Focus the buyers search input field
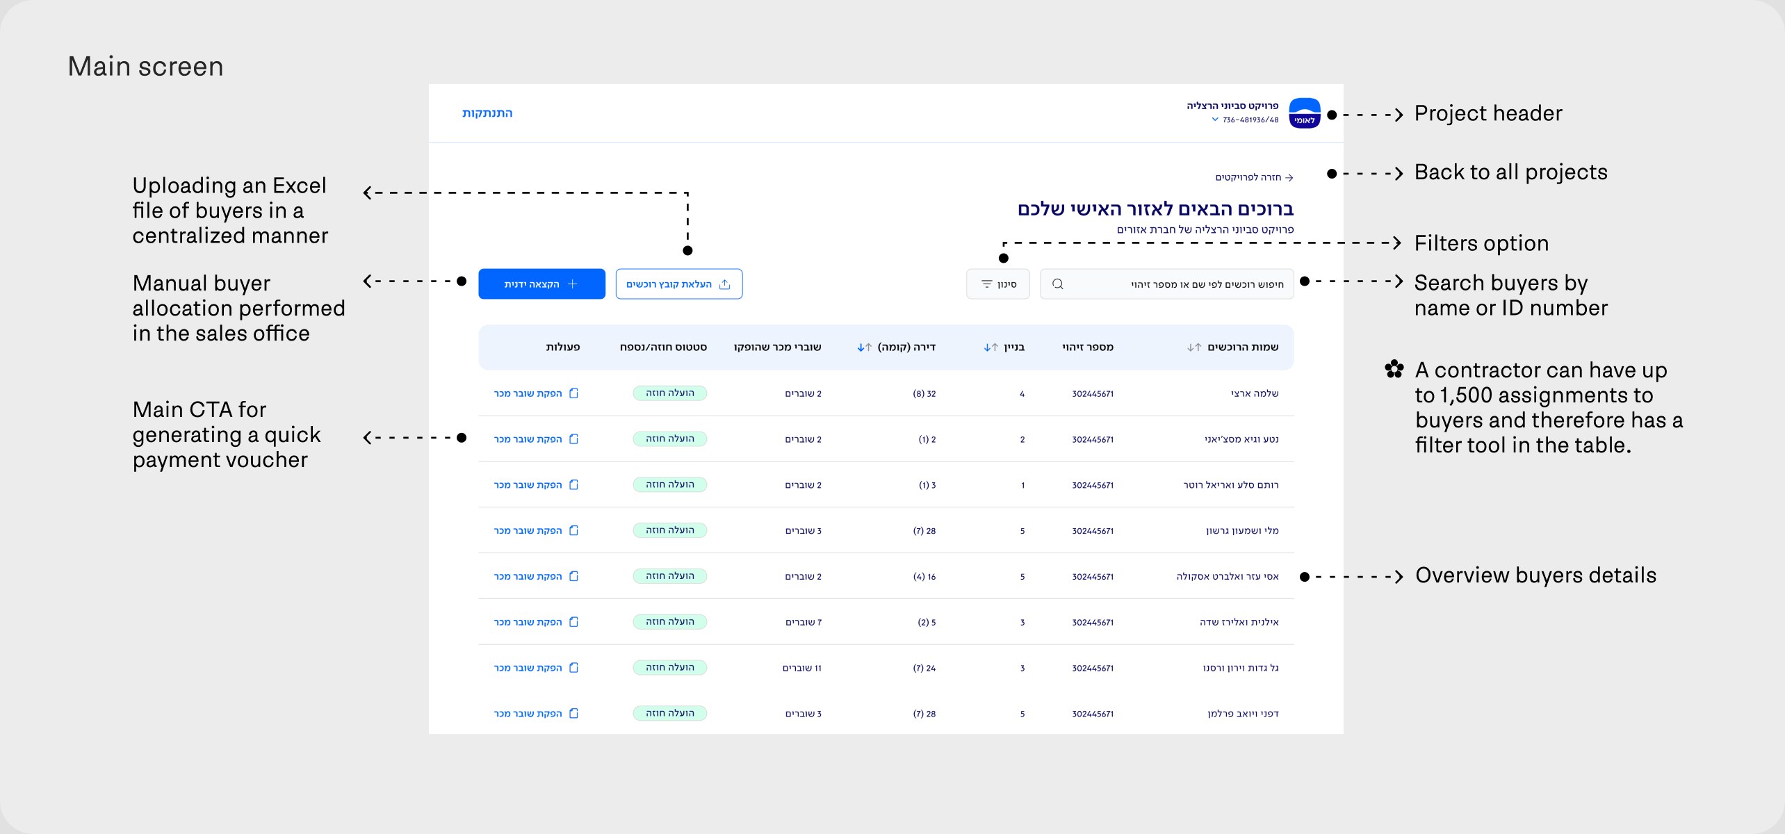1785x834 pixels. pyautogui.click(x=1166, y=284)
